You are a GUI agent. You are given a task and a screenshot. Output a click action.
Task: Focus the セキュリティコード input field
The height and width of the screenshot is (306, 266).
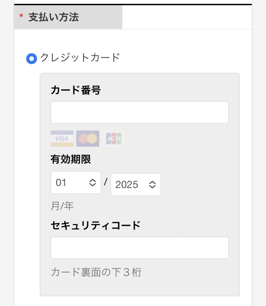tap(140, 247)
